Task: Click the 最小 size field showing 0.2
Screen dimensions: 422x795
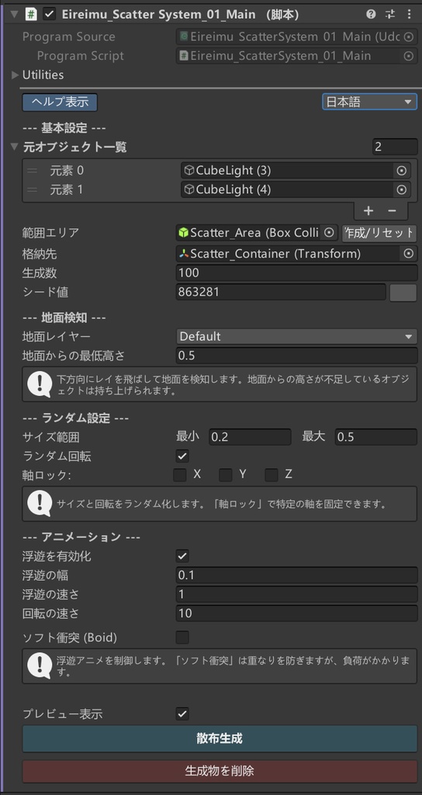Action: [251, 436]
